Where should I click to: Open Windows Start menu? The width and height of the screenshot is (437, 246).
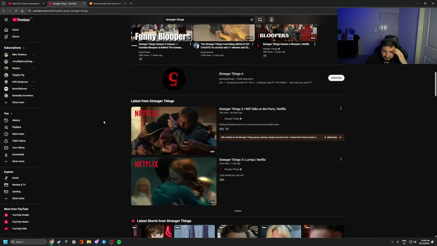click(5, 242)
